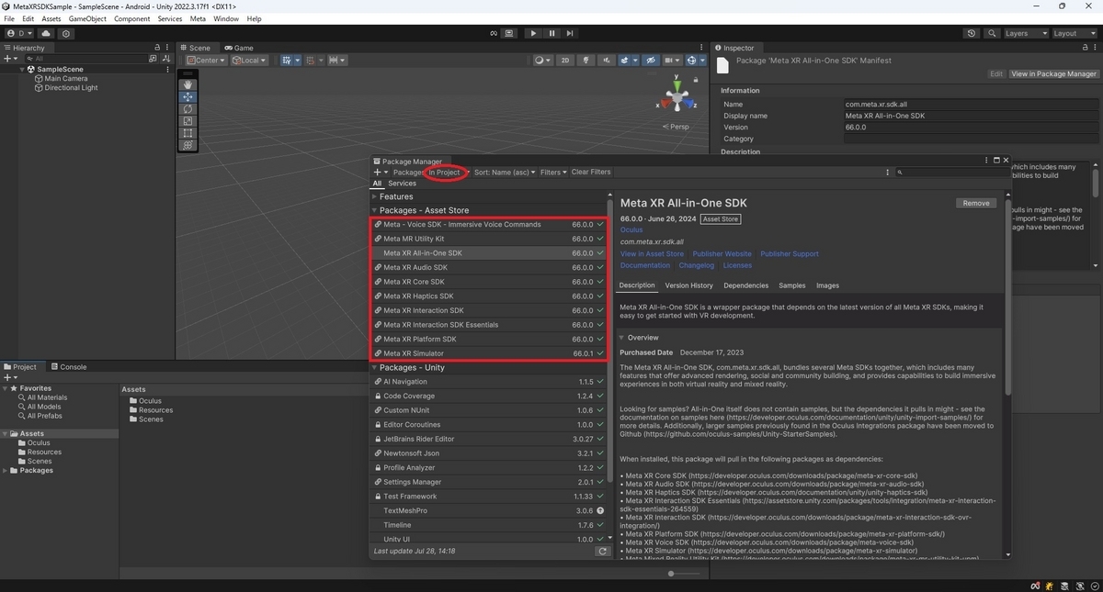Switch to the Console tab
Viewport: 1103px width, 592px height.
tap(69, 366)
